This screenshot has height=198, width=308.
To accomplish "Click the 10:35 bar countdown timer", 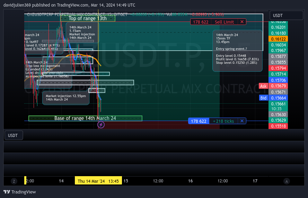I will click(276, 109).
